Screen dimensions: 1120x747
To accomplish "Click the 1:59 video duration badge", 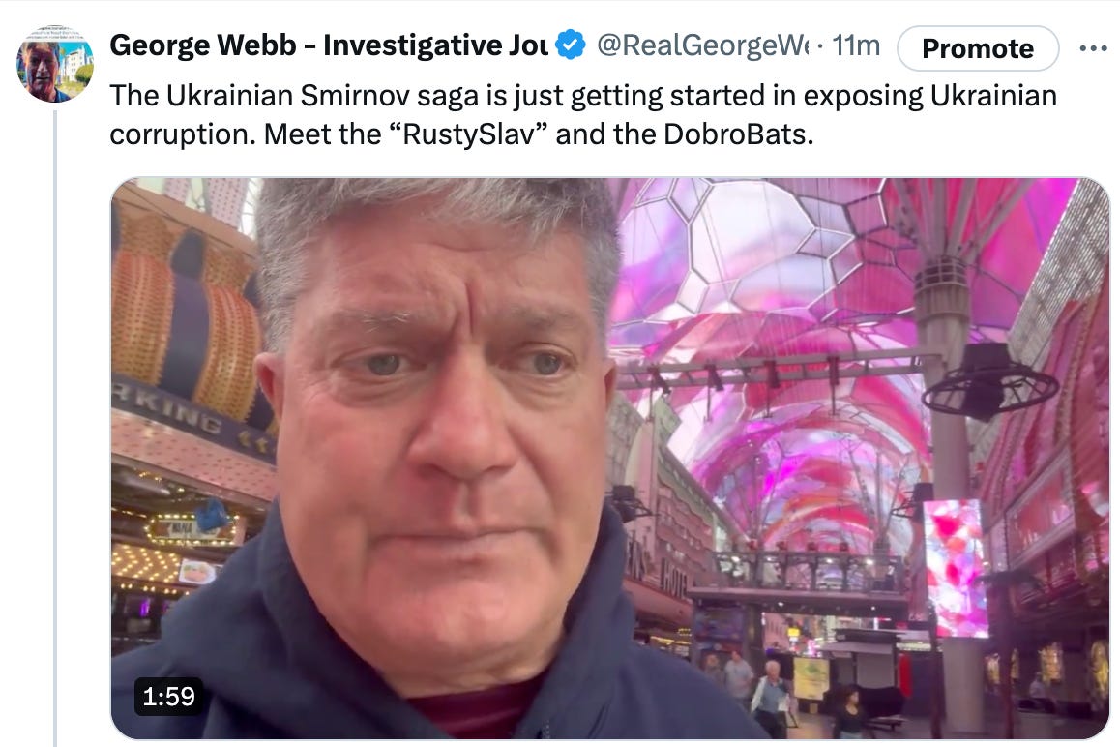I will coord(168,697).
